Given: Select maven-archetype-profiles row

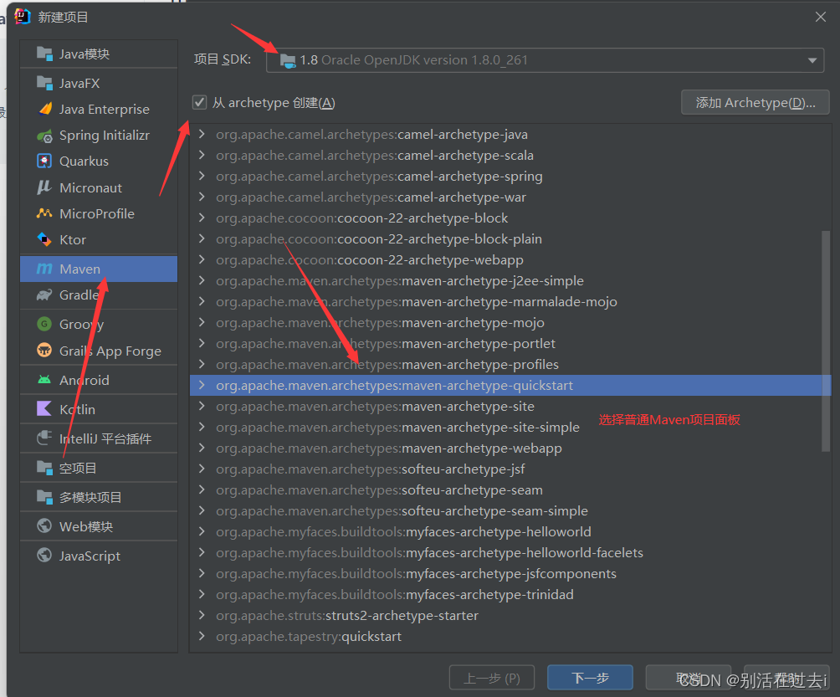Looking at the screenshot, I should click(x=510, y=364).
